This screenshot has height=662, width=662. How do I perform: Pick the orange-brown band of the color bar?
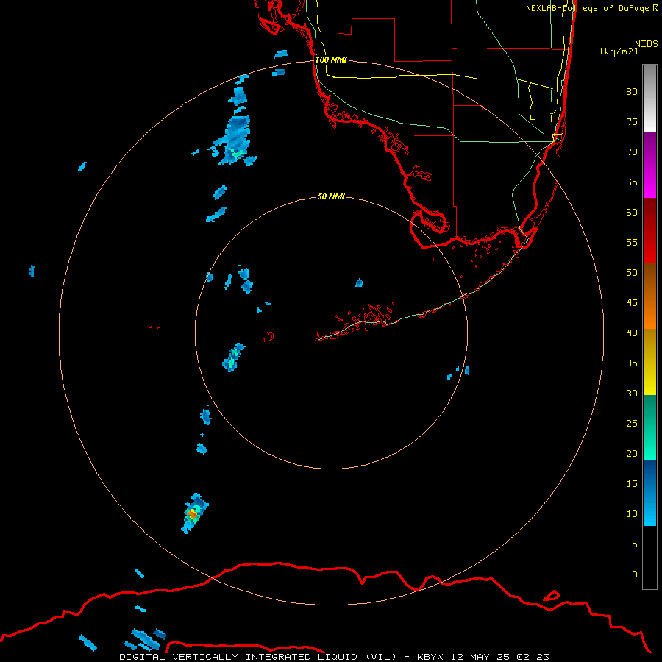coord(649,296)
